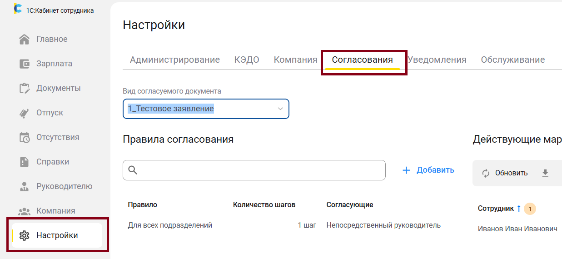The height and width of the screenshot is (259, 562).
Task: Open the Обслуживание tab
Action: 513,60
